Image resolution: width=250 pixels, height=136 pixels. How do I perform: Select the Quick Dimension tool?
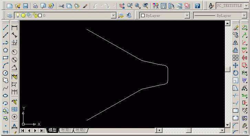14,77
